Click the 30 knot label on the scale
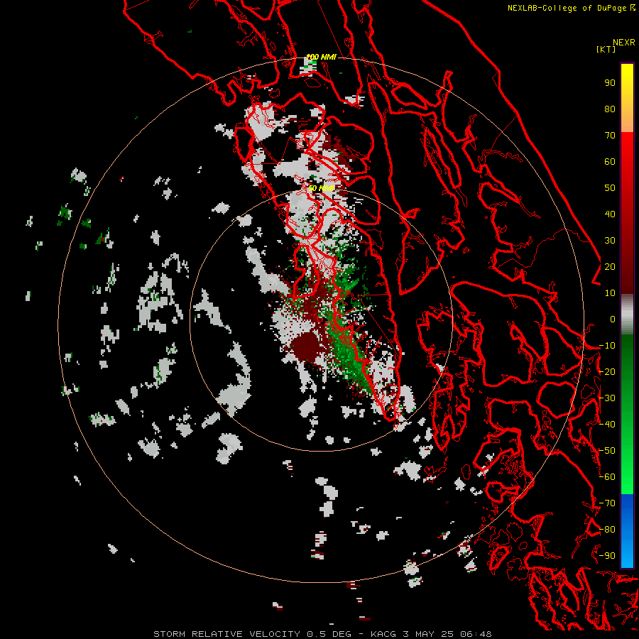 pos(610,241)
